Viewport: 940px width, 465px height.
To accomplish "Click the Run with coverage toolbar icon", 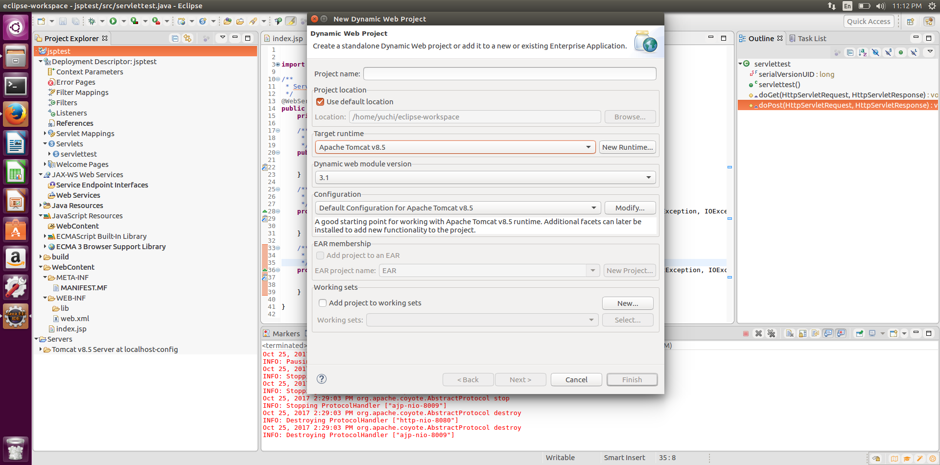I will point(134,21).
